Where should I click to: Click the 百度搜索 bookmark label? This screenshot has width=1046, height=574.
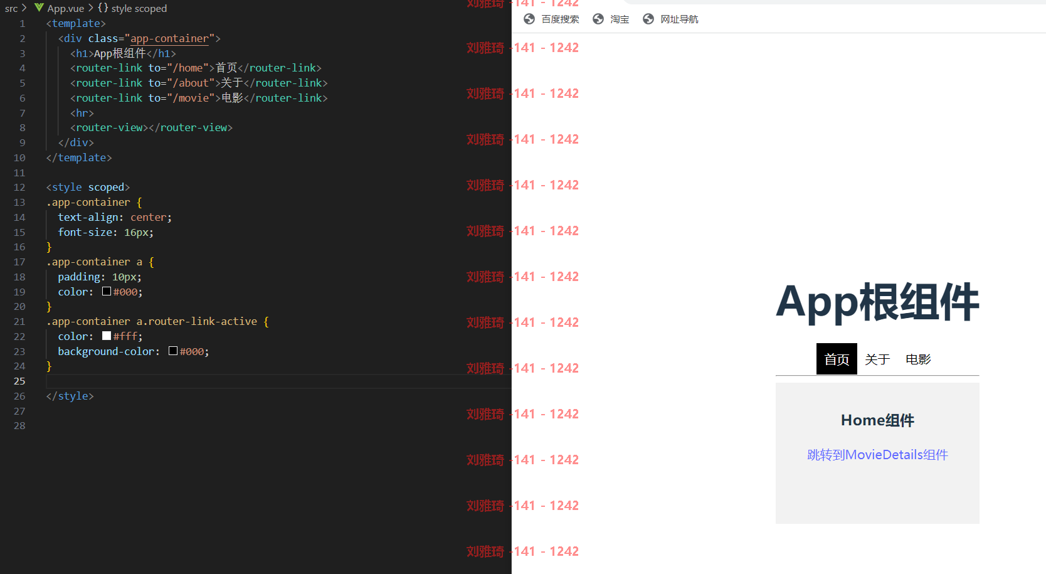click(561, 19)
